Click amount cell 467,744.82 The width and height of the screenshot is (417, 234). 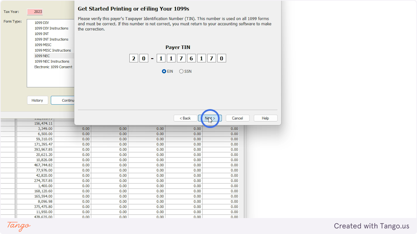click(x=35, y=165)
